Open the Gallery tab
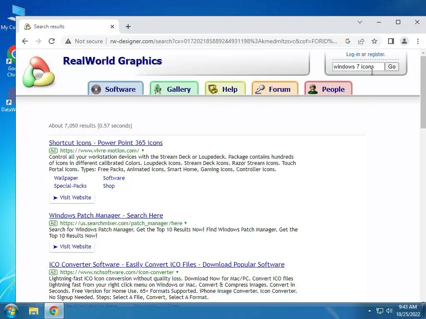The image size is (426, 319). (174, 88)
